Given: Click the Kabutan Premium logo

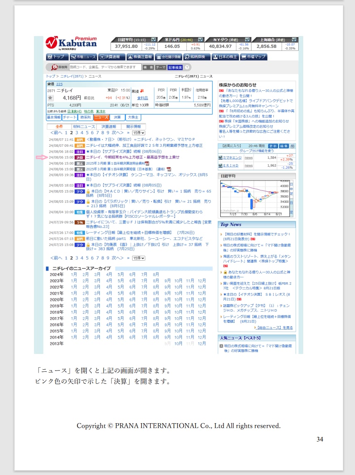Looking at the screenshot, I should click(71, 44).
